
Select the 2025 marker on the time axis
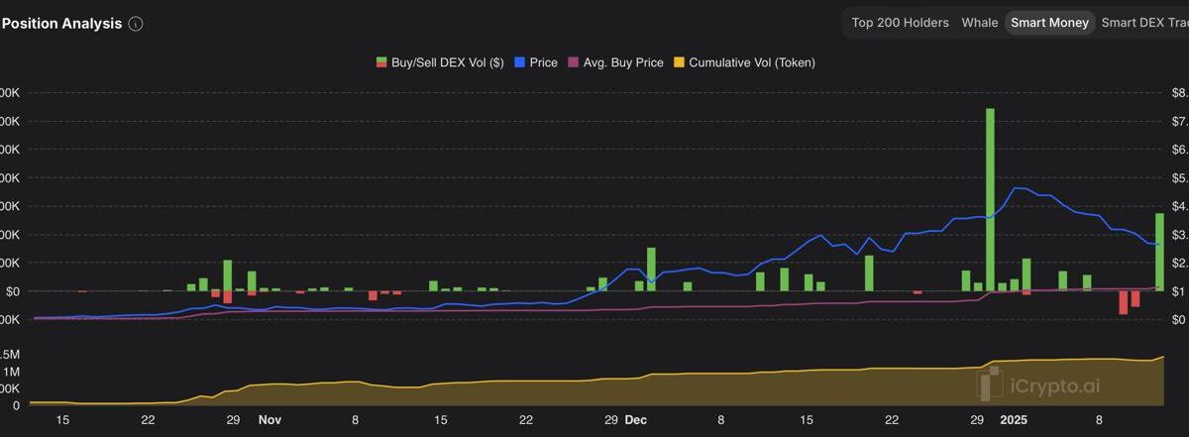pyautogui.click(x=1014, y=420)
